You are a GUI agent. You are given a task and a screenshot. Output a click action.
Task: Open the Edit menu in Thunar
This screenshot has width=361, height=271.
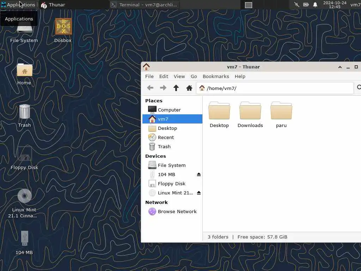click(164, 76)
